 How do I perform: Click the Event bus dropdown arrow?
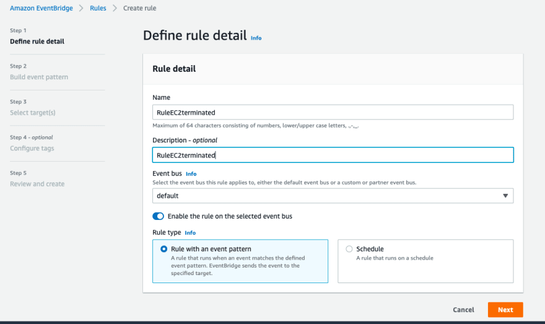pyautogui.click(x=505, y=196)
